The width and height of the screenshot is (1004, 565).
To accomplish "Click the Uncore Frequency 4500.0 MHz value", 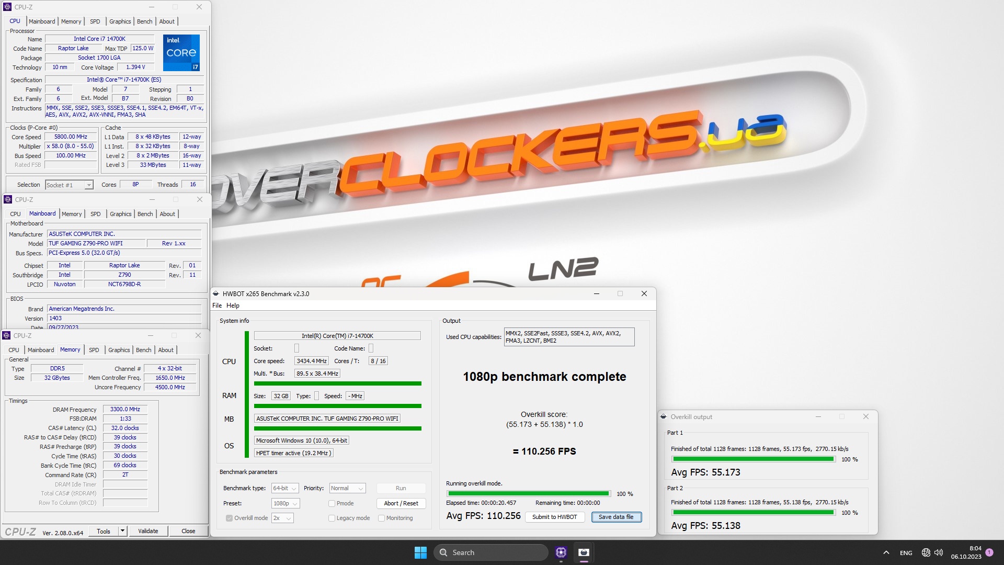I will [170, 387].
